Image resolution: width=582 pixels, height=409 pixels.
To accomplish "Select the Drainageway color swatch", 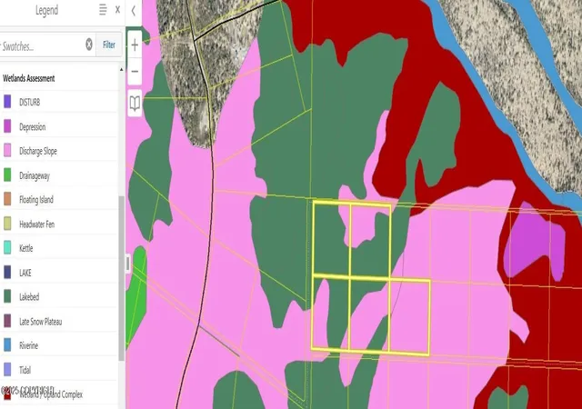I will [x=7, y=175].
